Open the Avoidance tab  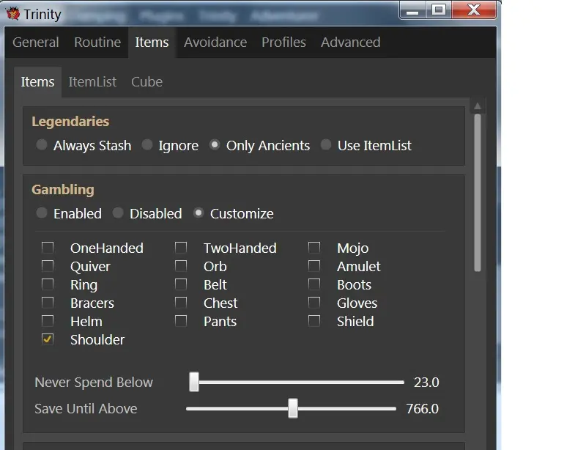(x=215, y=43)
